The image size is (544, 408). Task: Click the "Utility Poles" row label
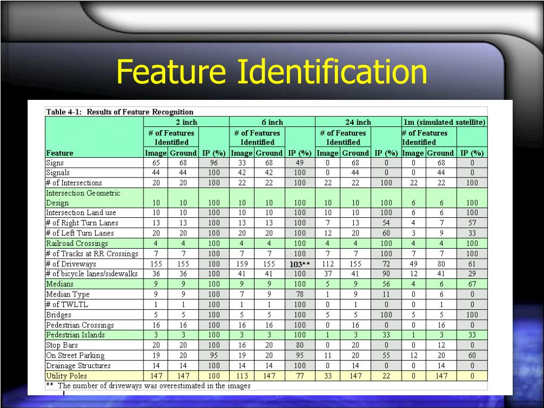[x=66, y=376]
